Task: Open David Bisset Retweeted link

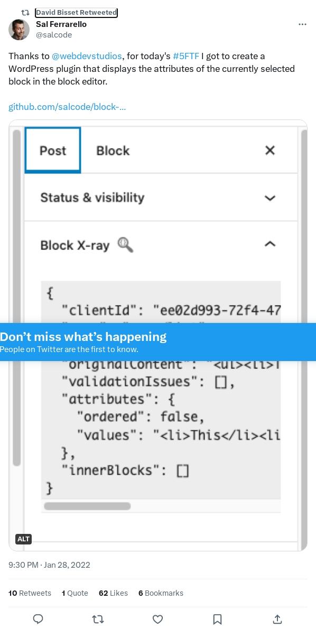Action: [76, 13]
